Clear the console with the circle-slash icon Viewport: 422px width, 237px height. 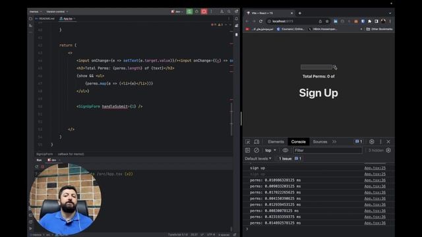(x=256, y=151)
